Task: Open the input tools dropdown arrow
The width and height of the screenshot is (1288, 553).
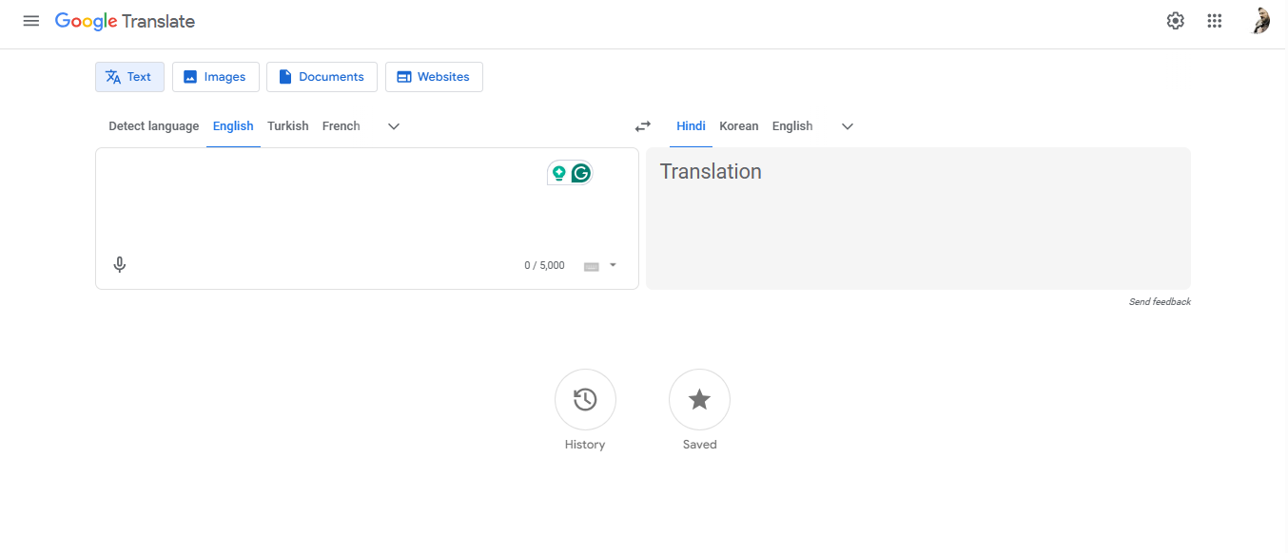Action: pos(613,265)
